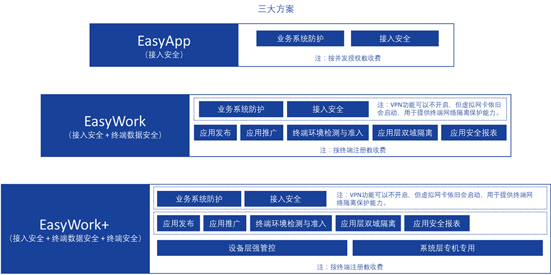Click 应用发布 in the EasyWork+ row
551x275 pixels.
[179, 223]
